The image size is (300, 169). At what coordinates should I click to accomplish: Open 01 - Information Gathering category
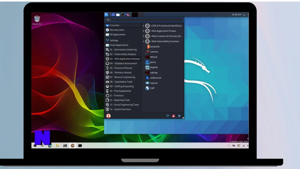click(x=123, y=50)
